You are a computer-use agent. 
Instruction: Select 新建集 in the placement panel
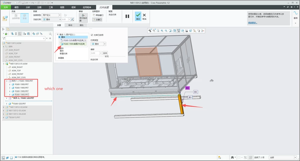[61, 58]
